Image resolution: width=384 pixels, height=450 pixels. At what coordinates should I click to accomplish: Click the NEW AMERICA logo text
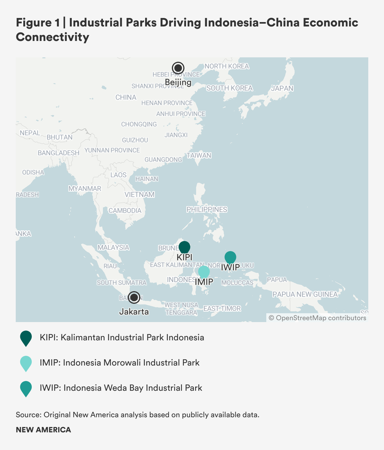(43, 430)
